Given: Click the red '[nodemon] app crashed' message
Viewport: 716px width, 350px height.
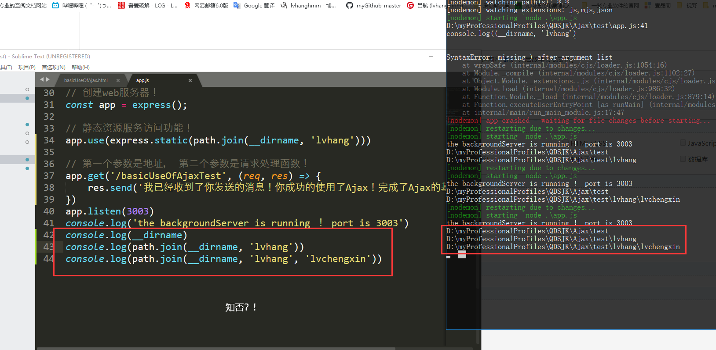Looking at the screenshot, I should tap(578, 121).
